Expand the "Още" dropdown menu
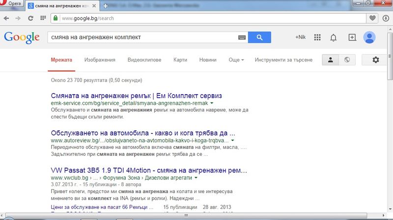The width and height of the screenshot is (393, 220). pos(236,60)
